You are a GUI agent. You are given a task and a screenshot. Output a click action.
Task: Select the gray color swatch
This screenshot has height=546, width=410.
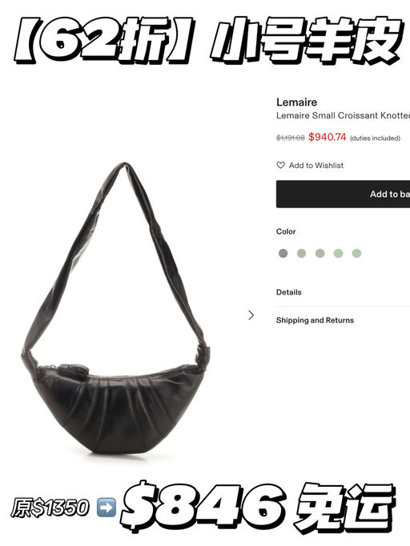click(283, 253)
